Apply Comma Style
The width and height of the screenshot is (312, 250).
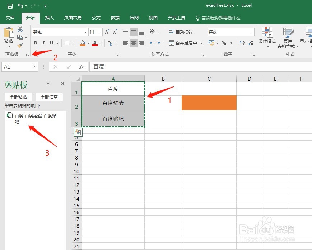[232, 43]
